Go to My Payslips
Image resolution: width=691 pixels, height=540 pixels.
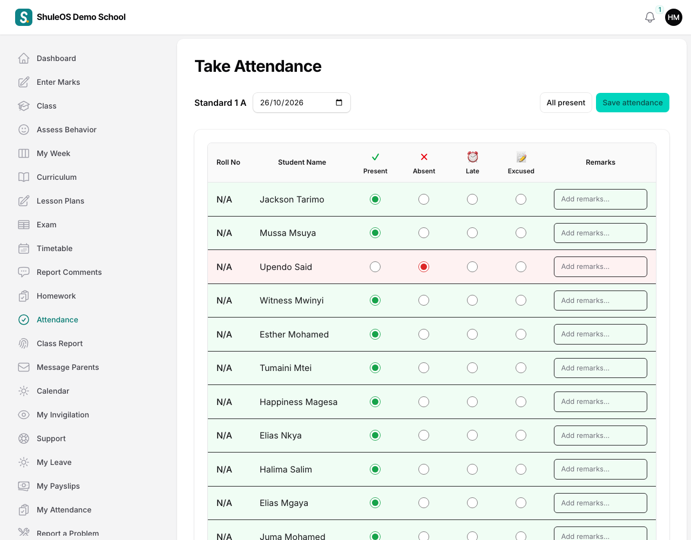[x=58, y=486]
